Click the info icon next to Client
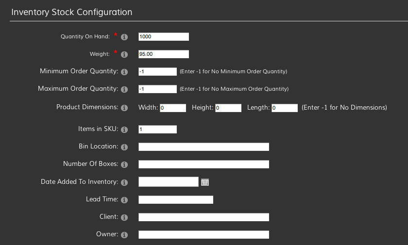Viewport: 408px width, 245px height. (x=124, y=217)
